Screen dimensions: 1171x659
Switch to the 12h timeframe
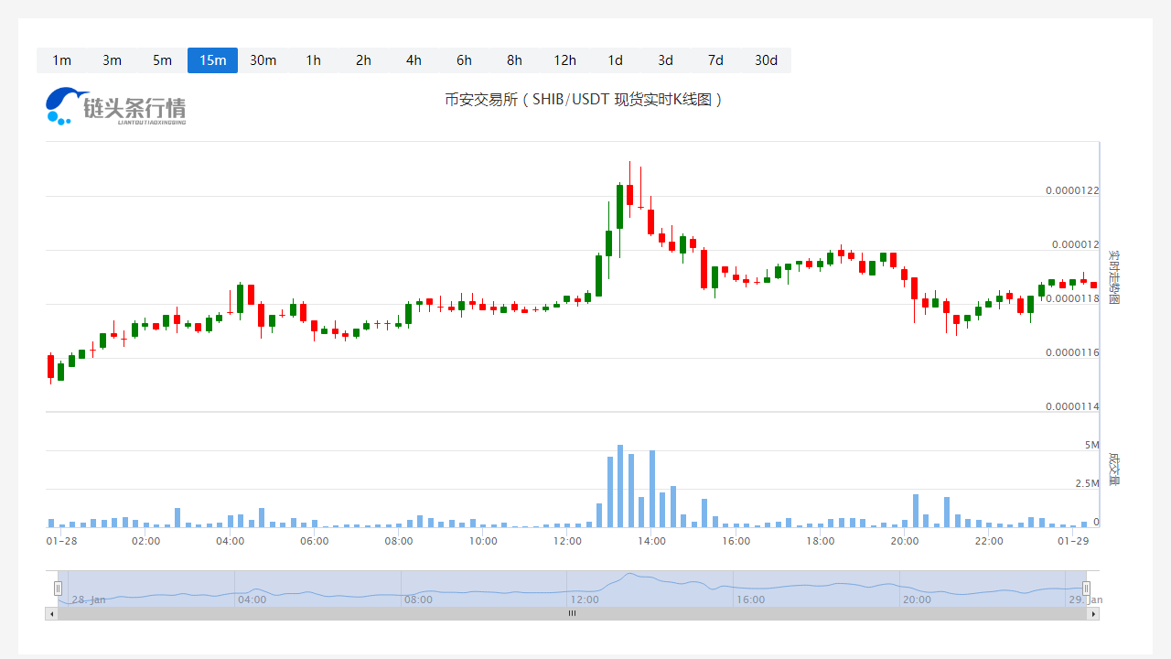click(x=564, y=60)
